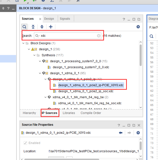The height and width of the screenshot is (160, 158).
Task: Collapse xdma_v4_0_1_blk_mem_64_reg_be node
Action: point(45,97)
